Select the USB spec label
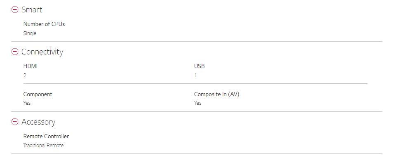395x165 pixels. pyautogui.click(x=199, y=66)
